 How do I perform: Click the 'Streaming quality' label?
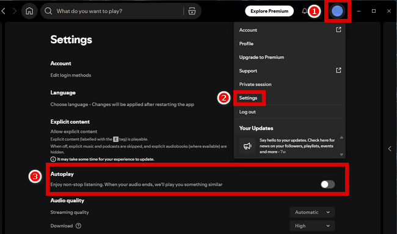[70, 212]
